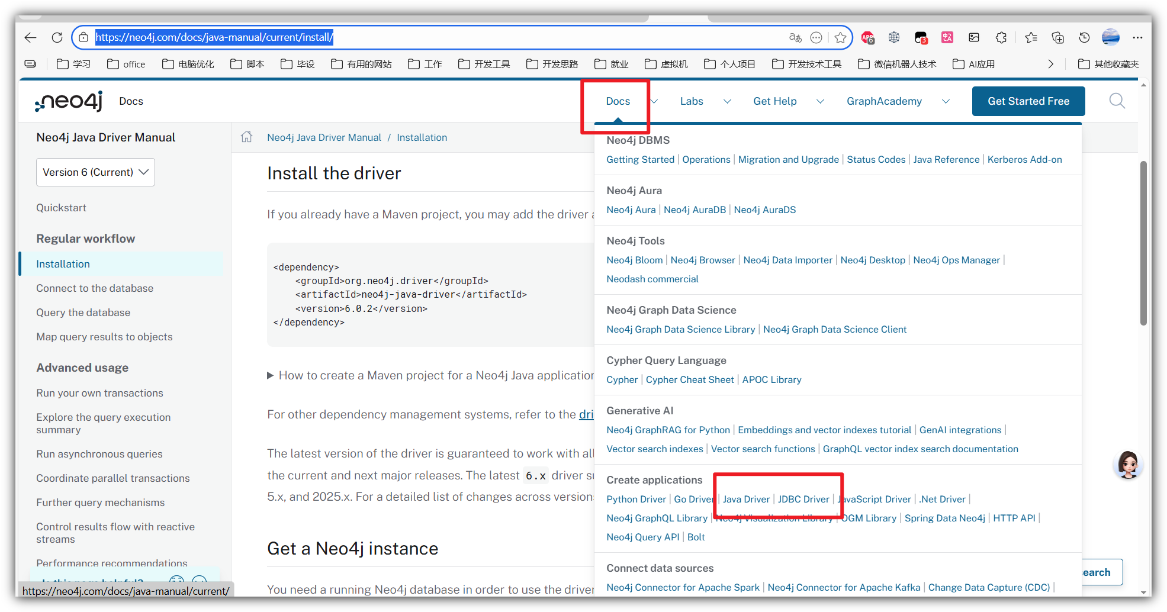This screenshot has width=1167, height=612.
Task: Open collections icon in toolbar
Action: (x=1057, y=37)
